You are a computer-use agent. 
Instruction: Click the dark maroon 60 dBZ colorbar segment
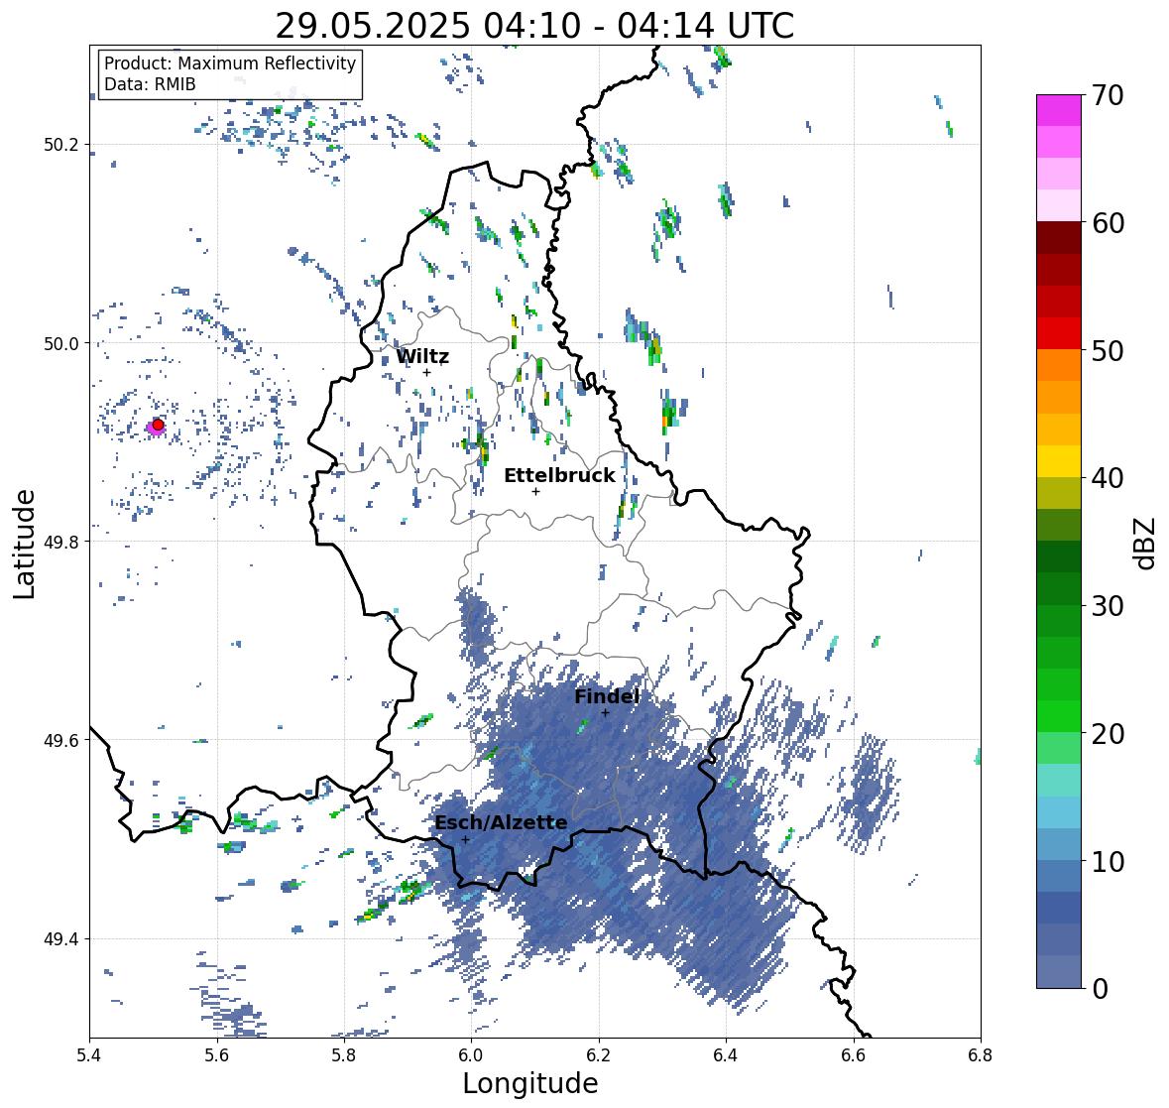pos(1058,238)
